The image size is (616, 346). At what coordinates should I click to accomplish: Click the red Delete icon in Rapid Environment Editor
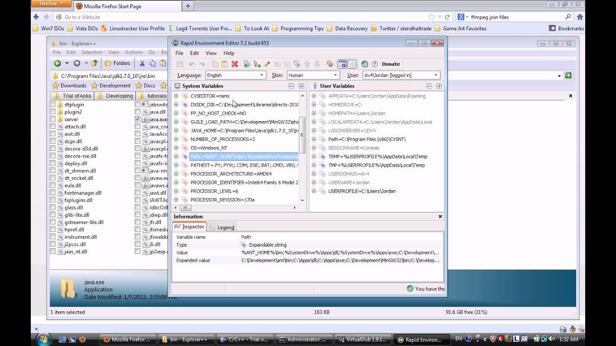coord(235,64)
